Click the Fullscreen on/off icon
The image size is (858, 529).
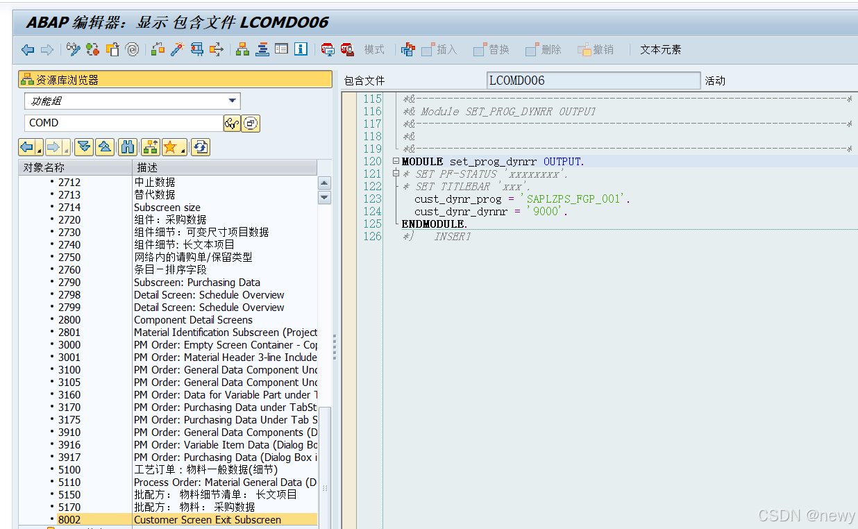(281, 49)
